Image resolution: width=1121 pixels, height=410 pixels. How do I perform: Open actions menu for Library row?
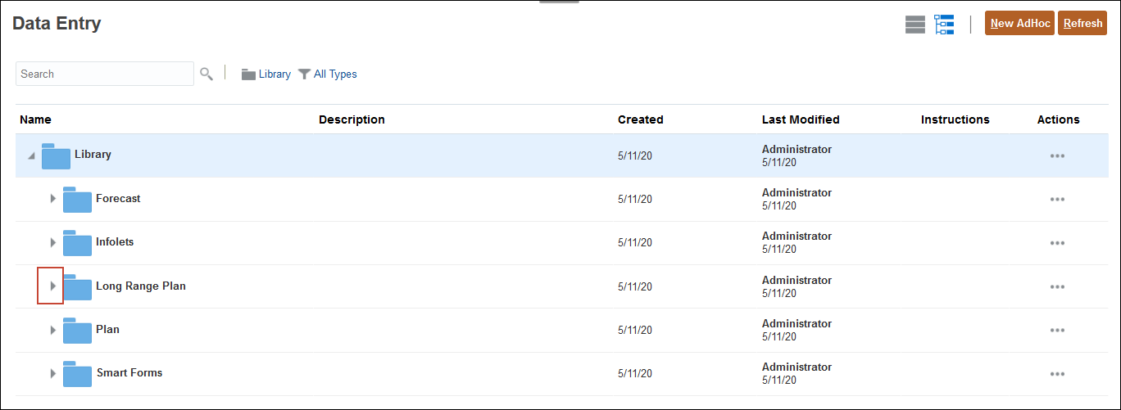(x=1057, y=155)
